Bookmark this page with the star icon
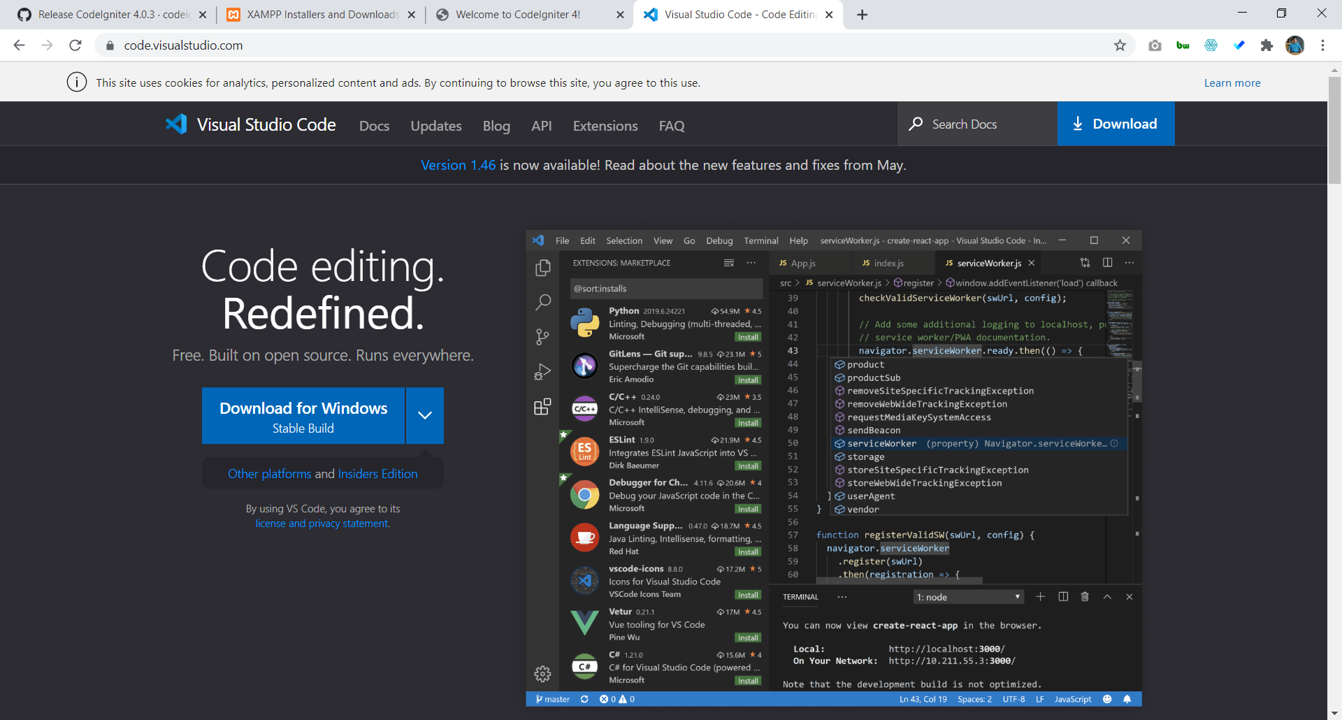Screen dimensions: 1342x720 pyautogui.click(x=1120, y=45)
